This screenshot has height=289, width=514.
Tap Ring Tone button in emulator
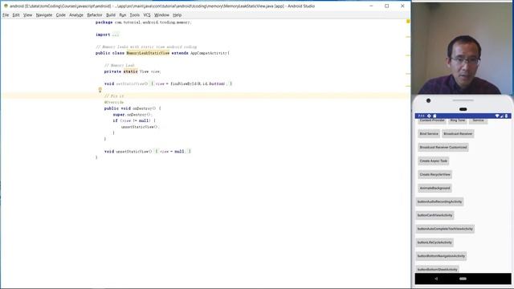[457, 120]
